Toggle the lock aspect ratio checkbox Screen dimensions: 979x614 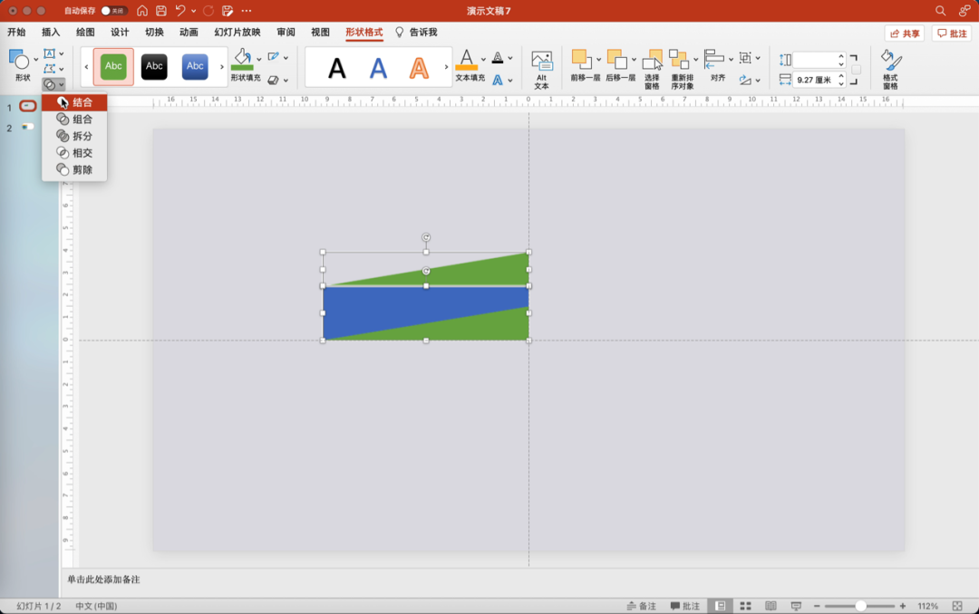pos(857,70)
